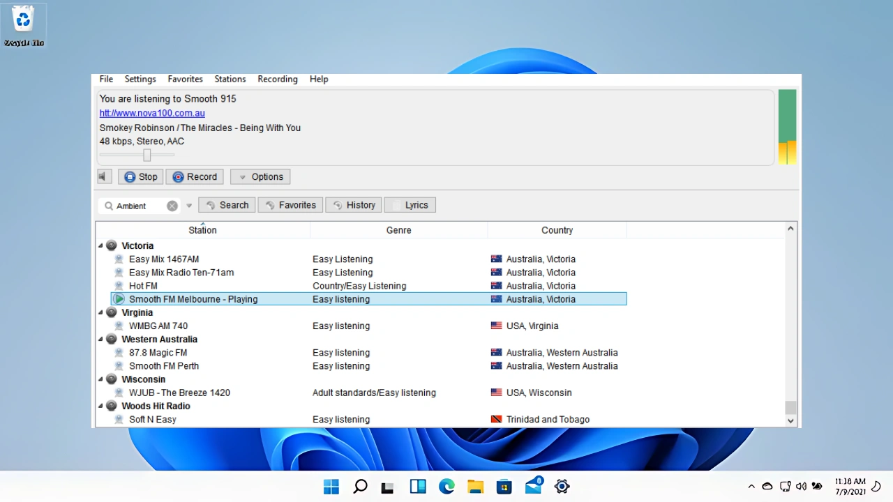Open Microsoft Store from the taskbar
The height and width of the screenshot is (502, 893).
[504, 486]
